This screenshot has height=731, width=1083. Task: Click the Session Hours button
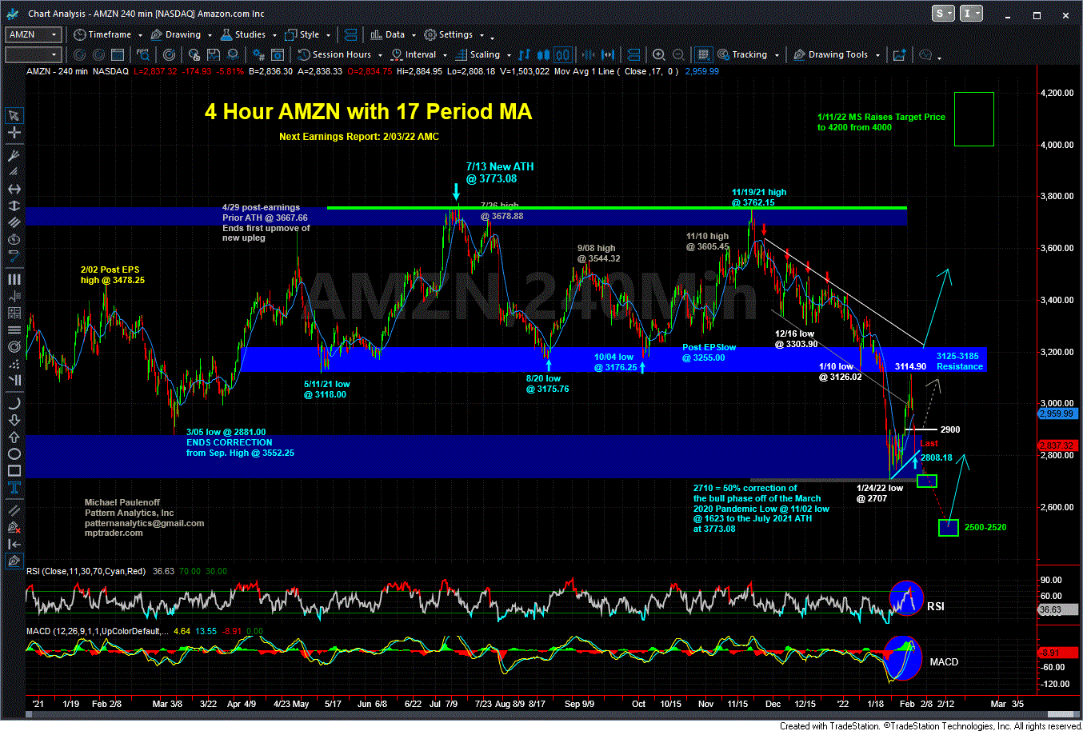(x=335, y=54)
